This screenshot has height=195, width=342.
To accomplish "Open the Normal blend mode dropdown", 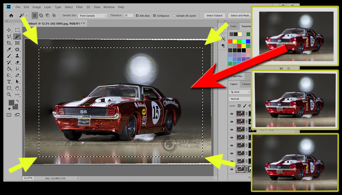I will (x=239, y=99).
